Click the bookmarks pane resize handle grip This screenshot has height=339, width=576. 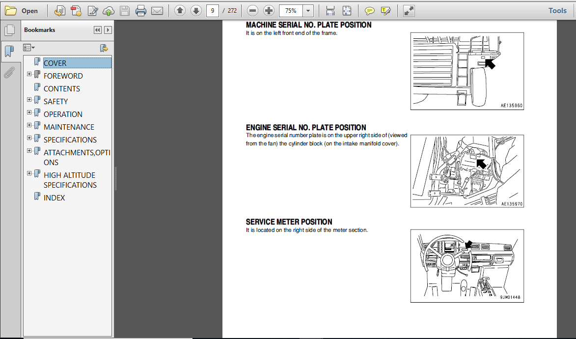[115, 179]
